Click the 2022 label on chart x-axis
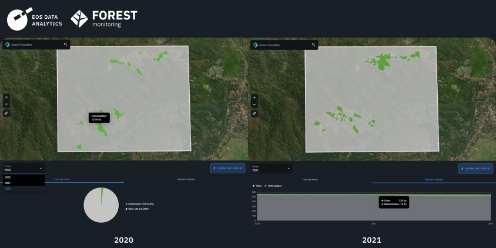Viewport: 496px width, 248px height. coord(491,223)
